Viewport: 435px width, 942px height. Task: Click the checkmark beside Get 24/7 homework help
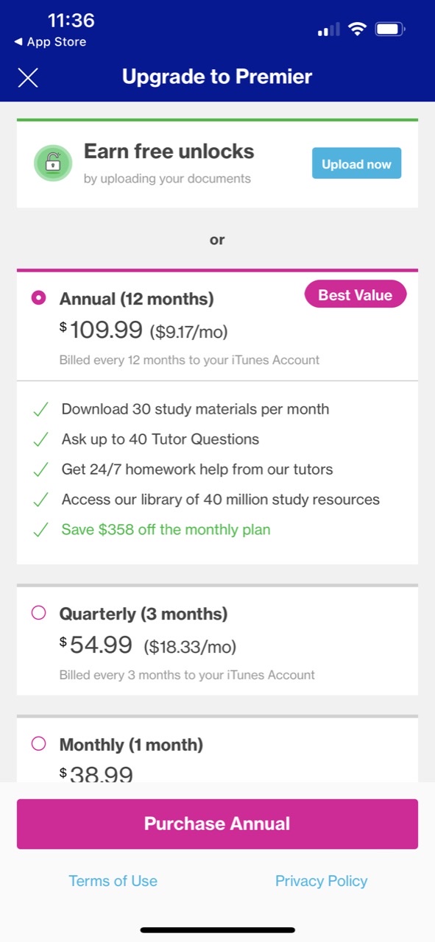pyautogui.click(x=40, y=469)
